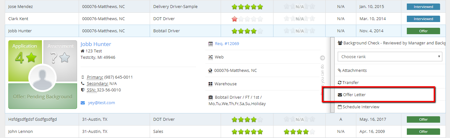Click the Offer Letter envelope icon

340,95
